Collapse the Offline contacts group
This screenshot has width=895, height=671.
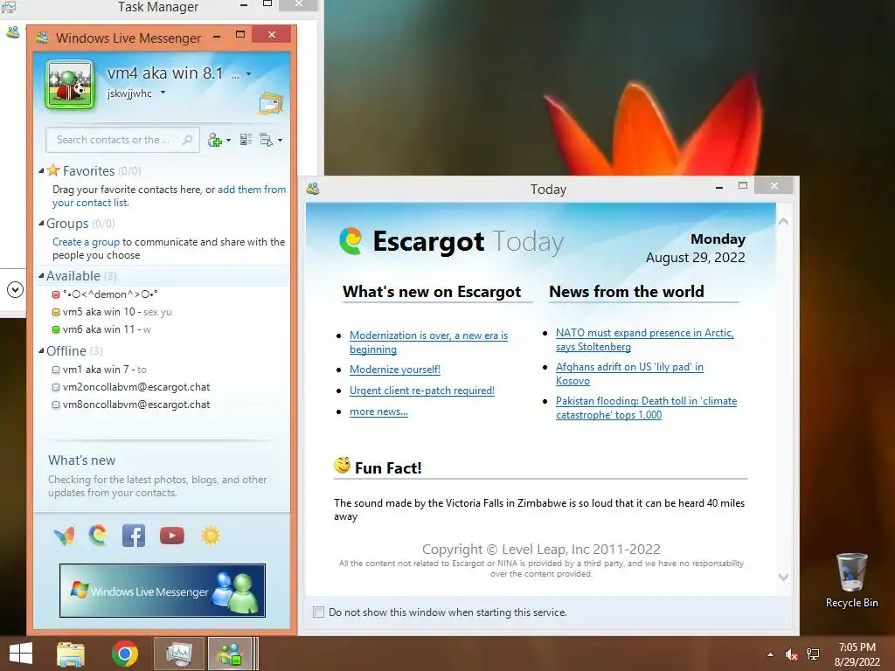41,351
